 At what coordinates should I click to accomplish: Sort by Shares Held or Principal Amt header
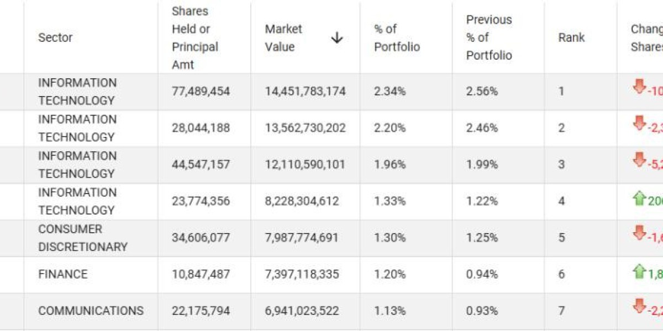[195, 38]
